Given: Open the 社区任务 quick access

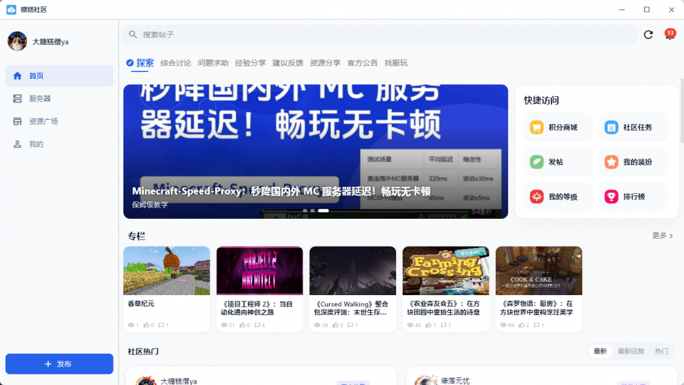Looking at the screenshot, I should (x=633, y=127).
